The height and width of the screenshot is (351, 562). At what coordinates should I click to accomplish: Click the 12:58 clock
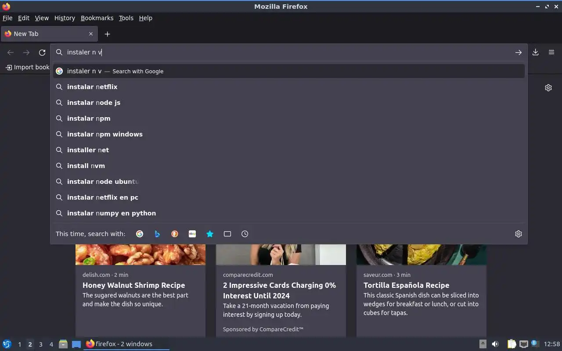pyautogui.click(x=552, y=344)
